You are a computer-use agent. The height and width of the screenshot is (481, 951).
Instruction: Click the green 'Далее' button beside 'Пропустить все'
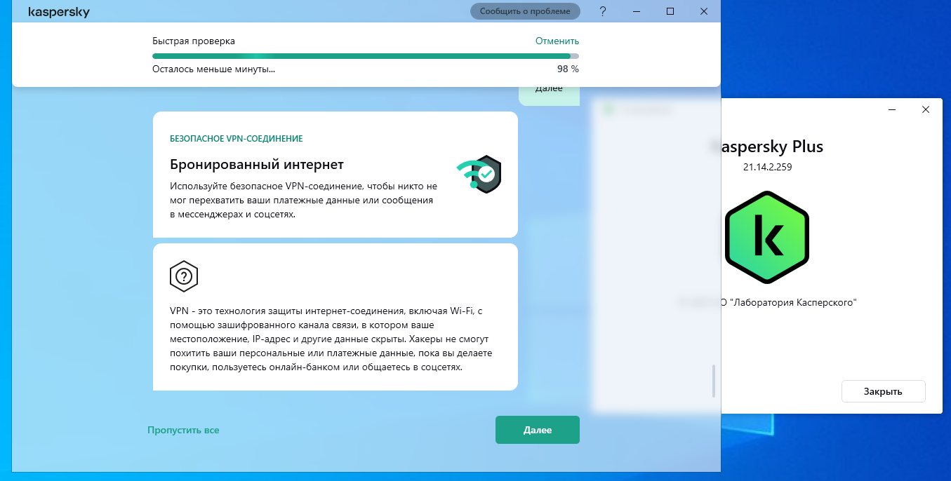(538, 430)
